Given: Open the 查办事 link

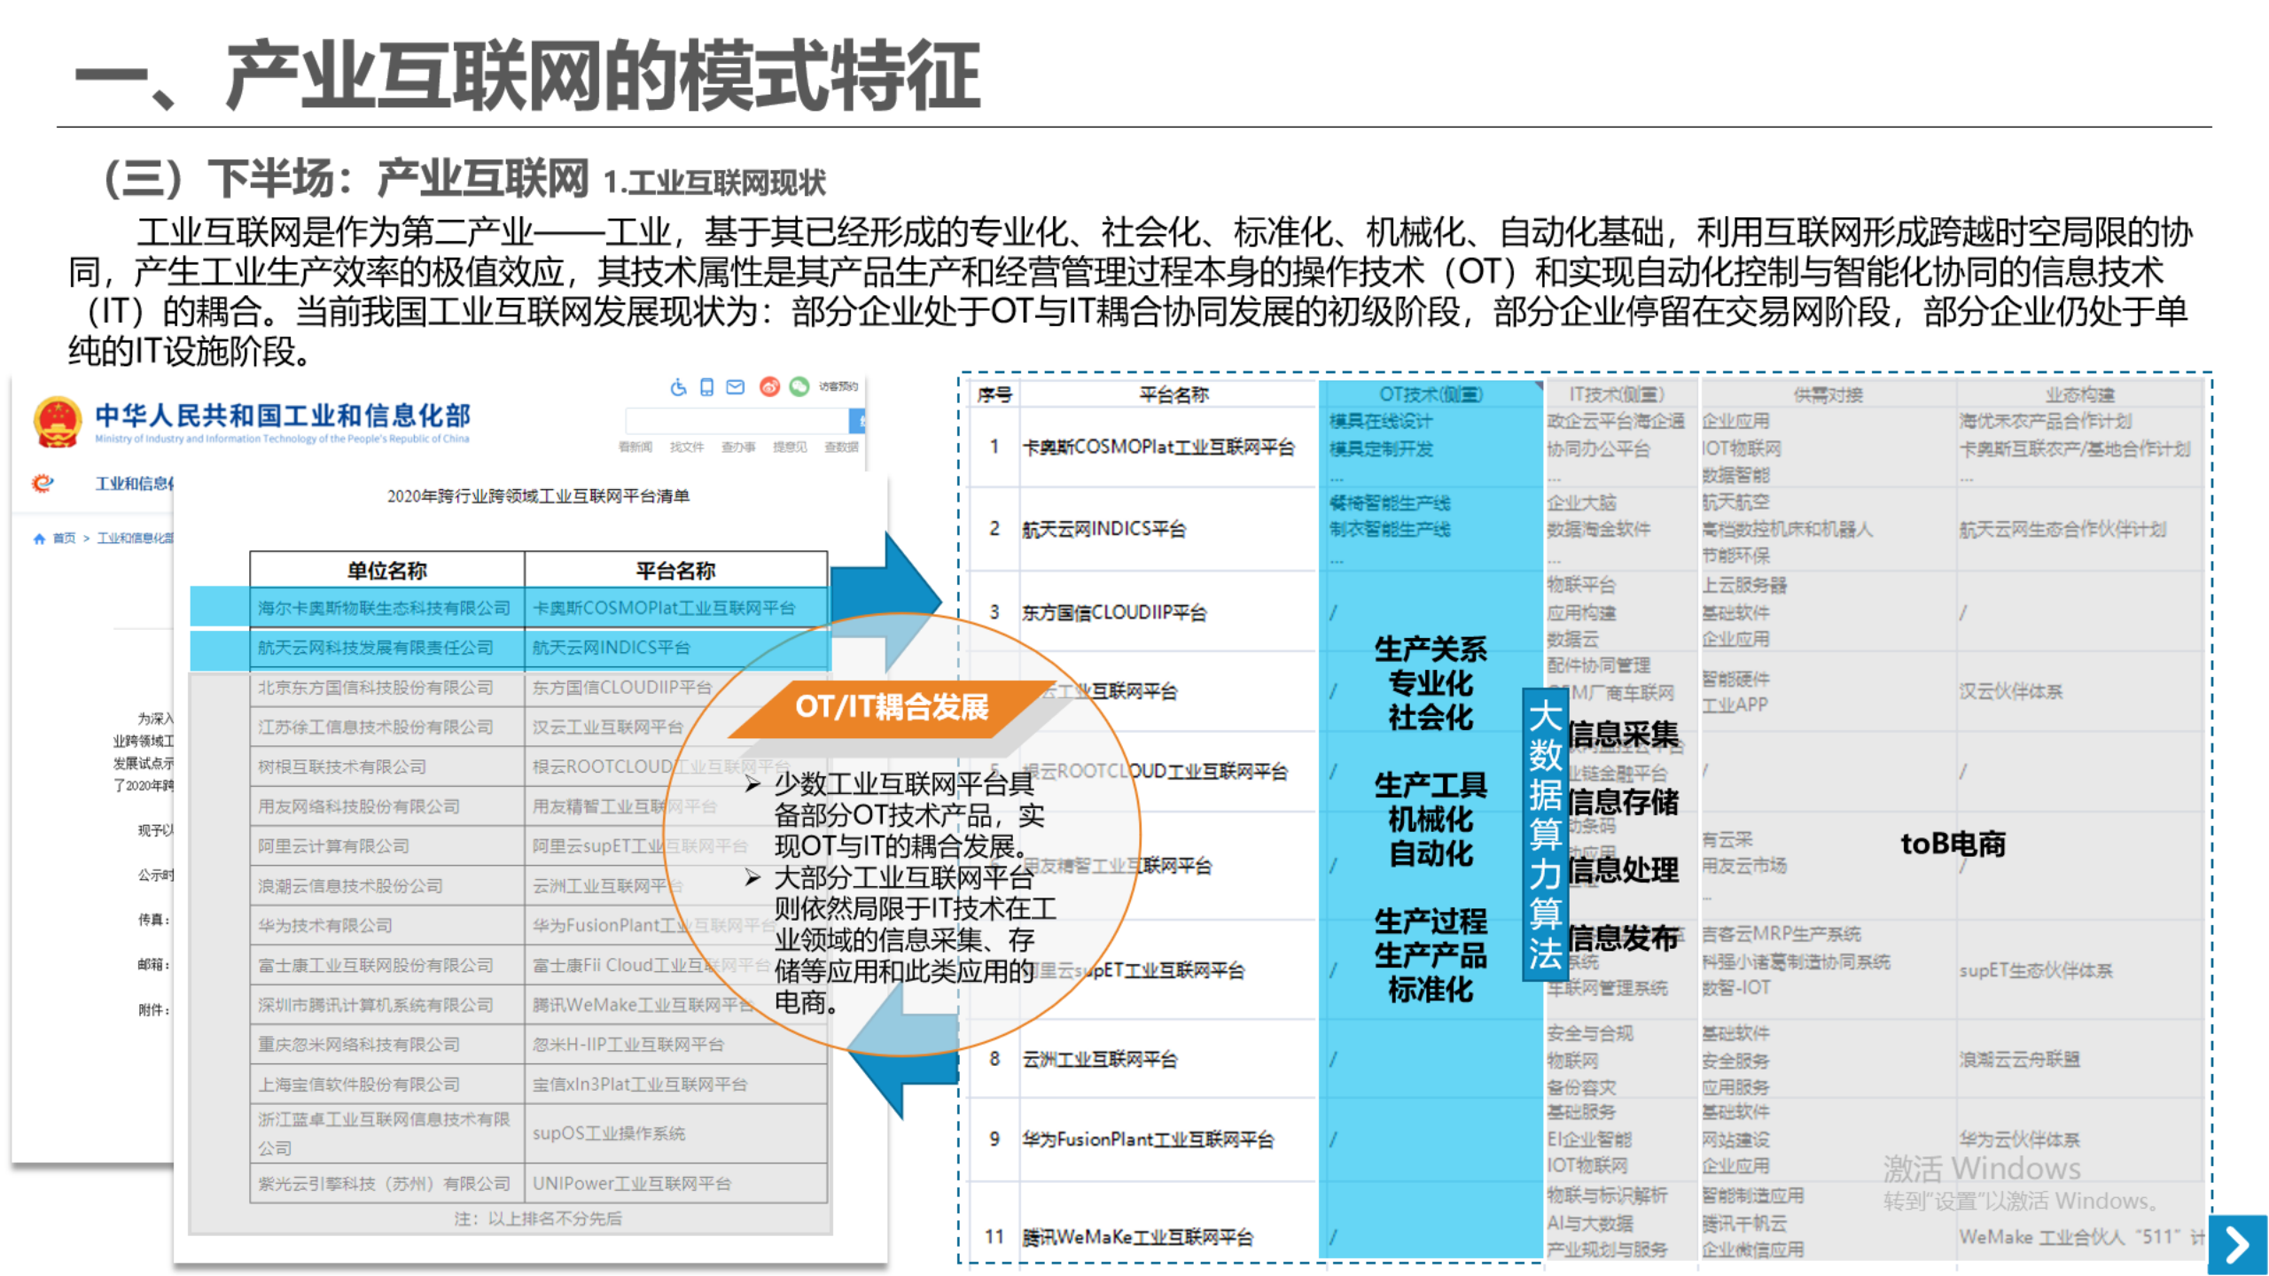Looking at the screenshot, I should pyautogui.click(x=738, y=447).
